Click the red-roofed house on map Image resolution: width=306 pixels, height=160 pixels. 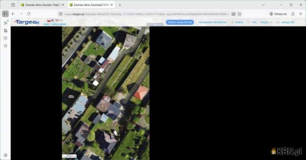pos(141,92)
